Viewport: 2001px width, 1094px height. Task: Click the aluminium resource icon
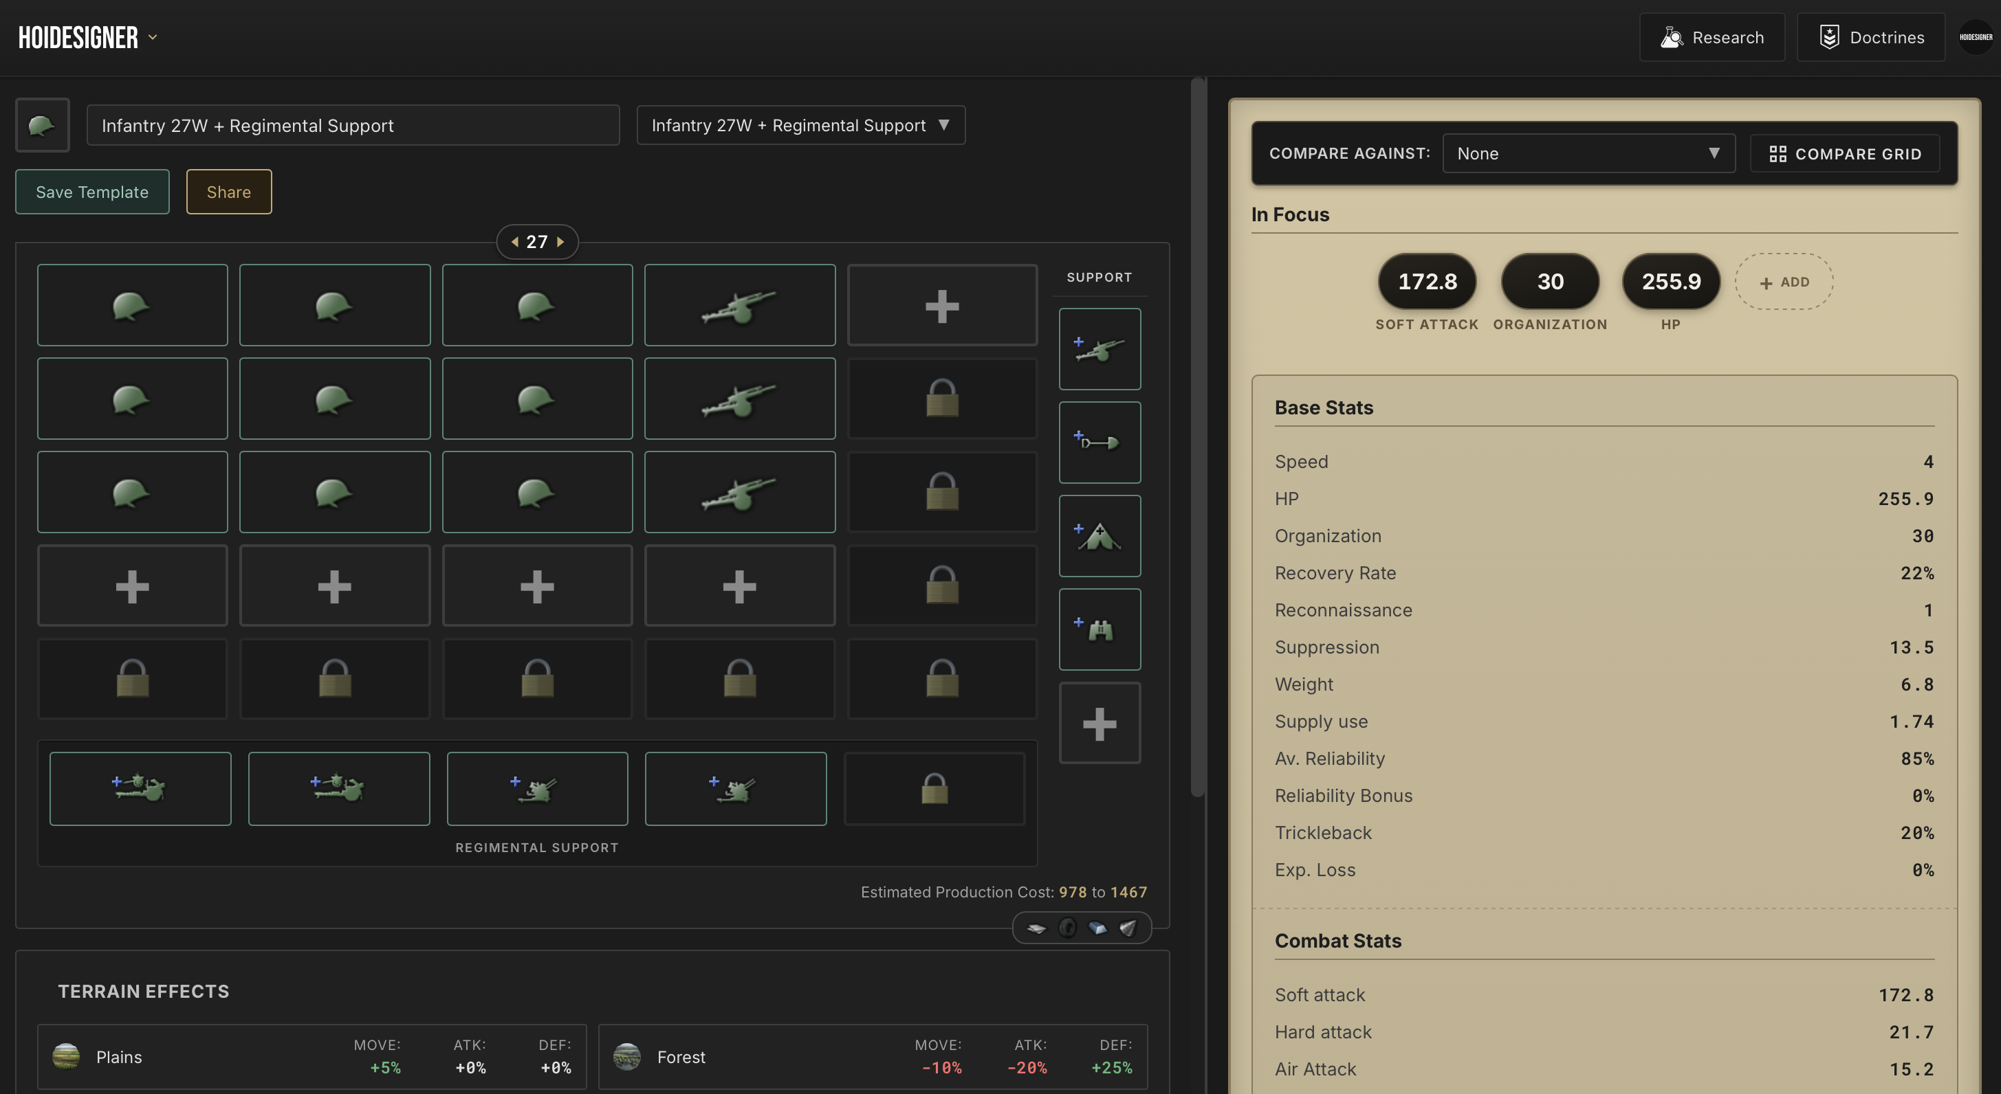pos(1036,928)
